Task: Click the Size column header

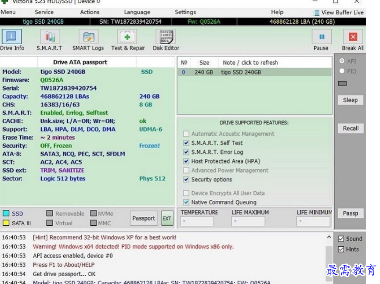Action: pos(204,63)
